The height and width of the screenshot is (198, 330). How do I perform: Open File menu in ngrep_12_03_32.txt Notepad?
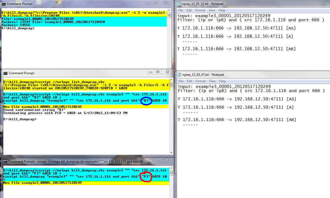click(x=181, y=10)
